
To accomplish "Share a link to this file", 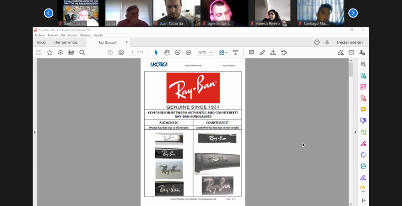I will 341,53.
